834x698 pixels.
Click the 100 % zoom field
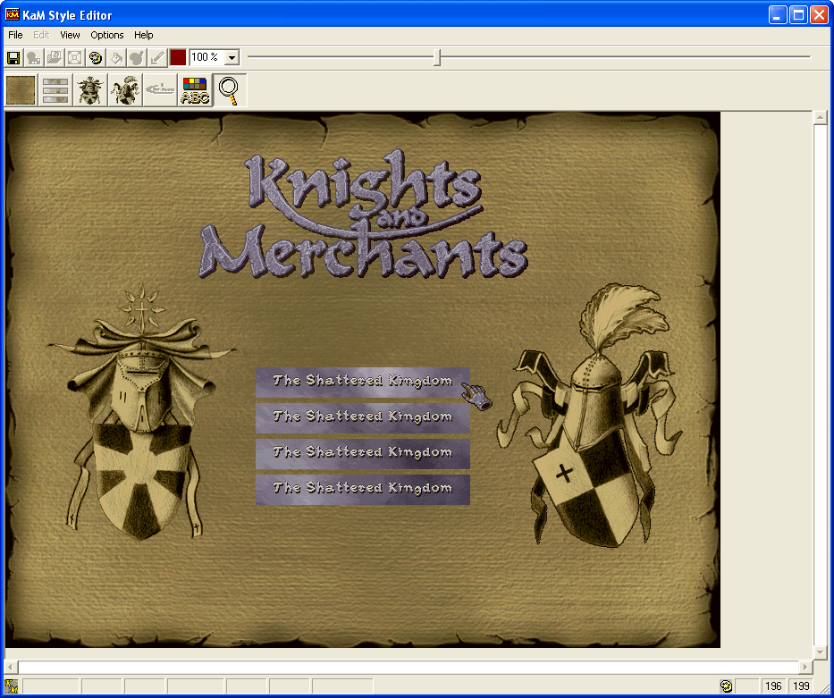206,57
